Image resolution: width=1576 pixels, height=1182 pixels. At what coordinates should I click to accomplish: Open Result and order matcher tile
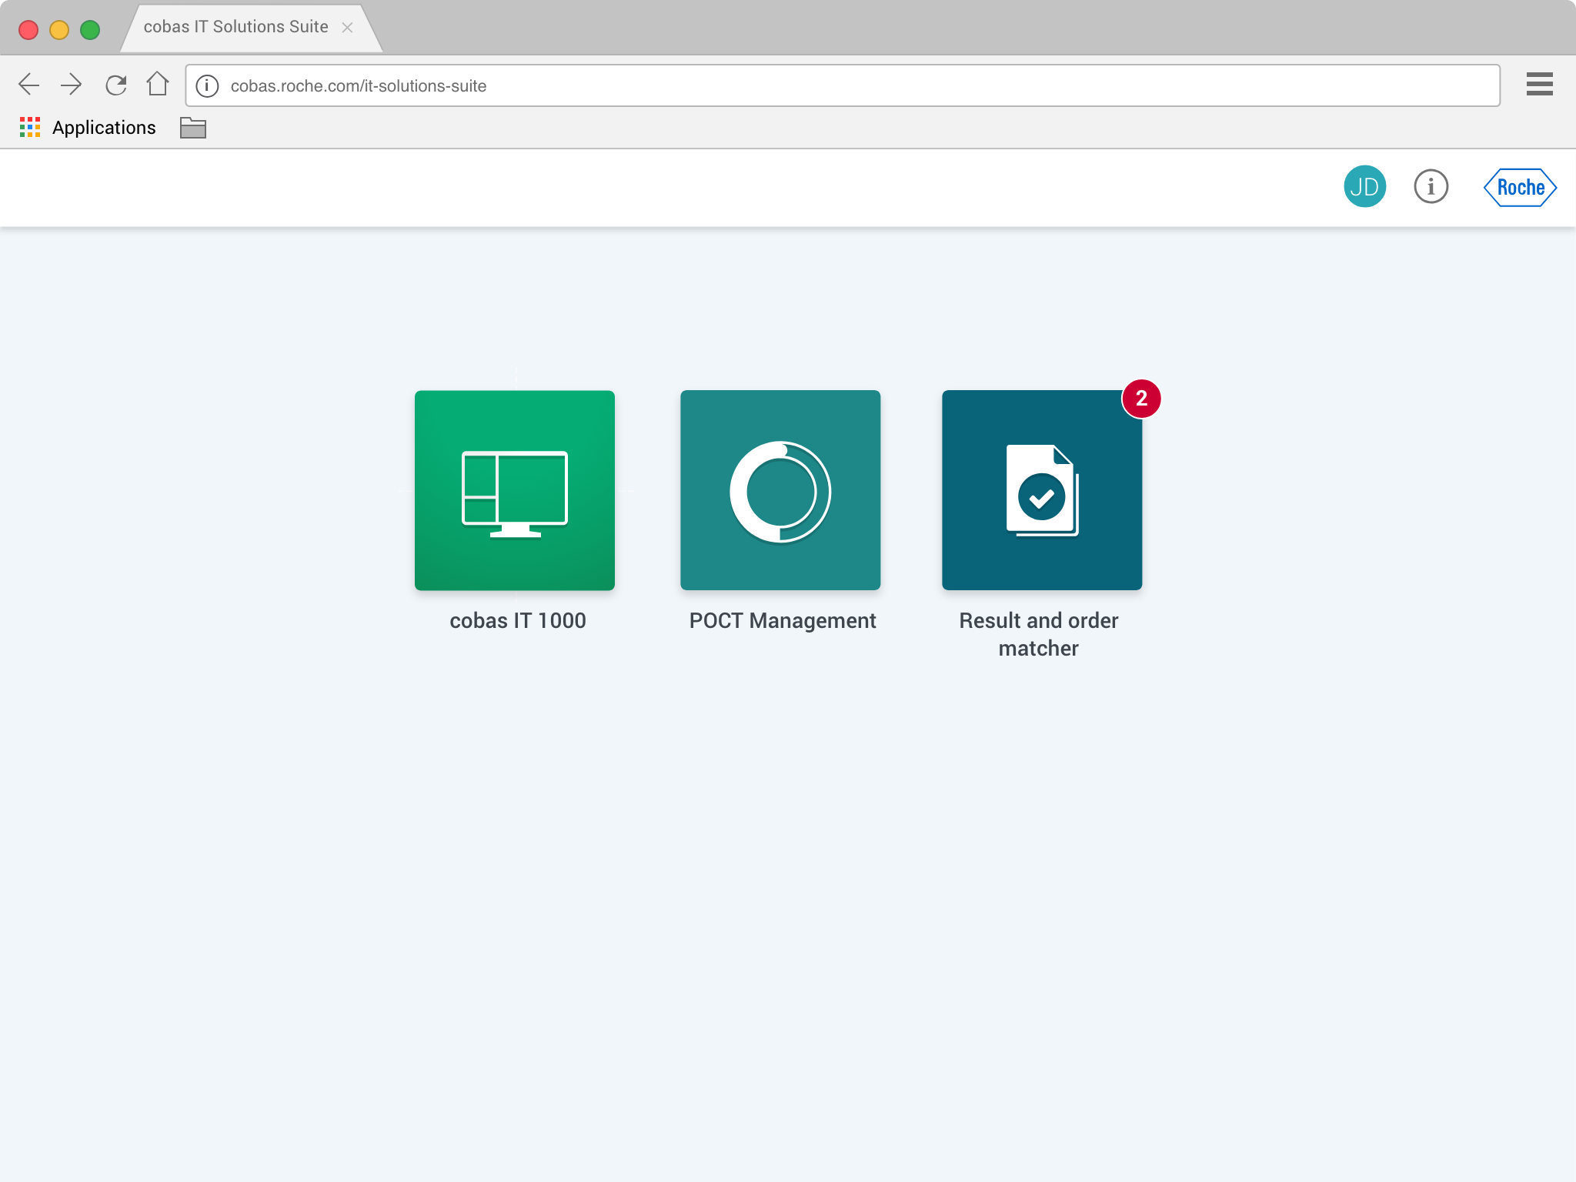pyautogui.click(x=1041, y=490)
